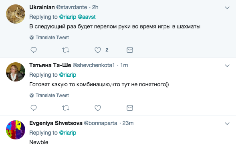The width and height of the screenshot is (236, 151).
Task: Open @riarip mention in Evgeniya's reply
Action: pyautogui.click(x=68, y=133)
